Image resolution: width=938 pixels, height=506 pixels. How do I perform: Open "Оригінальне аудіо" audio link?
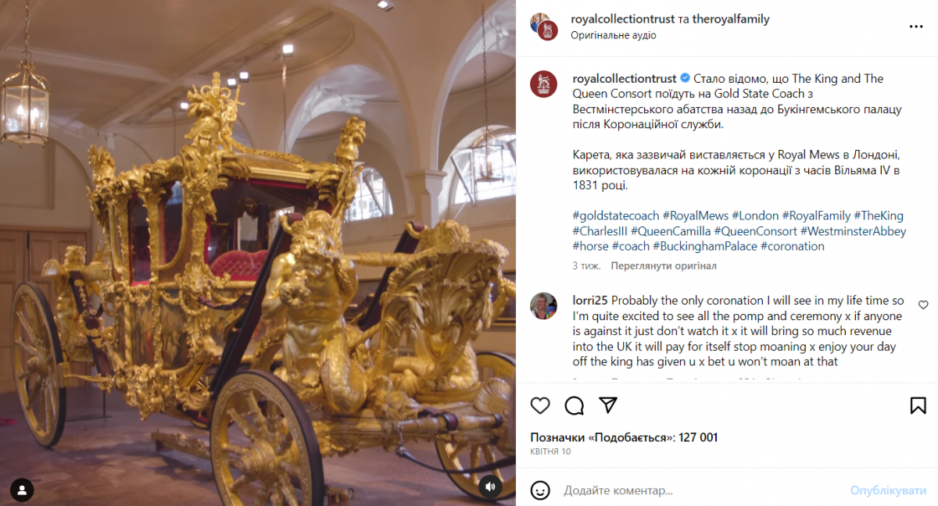(x=614, y=35)
